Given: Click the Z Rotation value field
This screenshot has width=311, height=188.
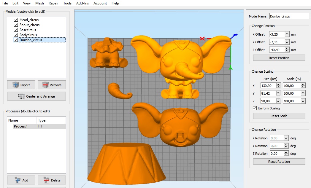Looking at the screenshot, I should pyautogui.click(x=277, y=154).
